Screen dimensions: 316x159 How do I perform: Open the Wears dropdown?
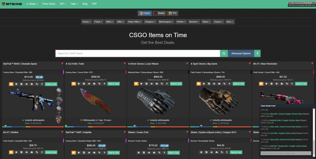[x=206, y=22]
